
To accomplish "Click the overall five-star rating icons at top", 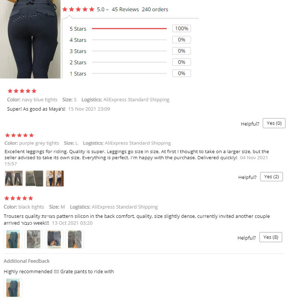I will [x=78, y=9].
